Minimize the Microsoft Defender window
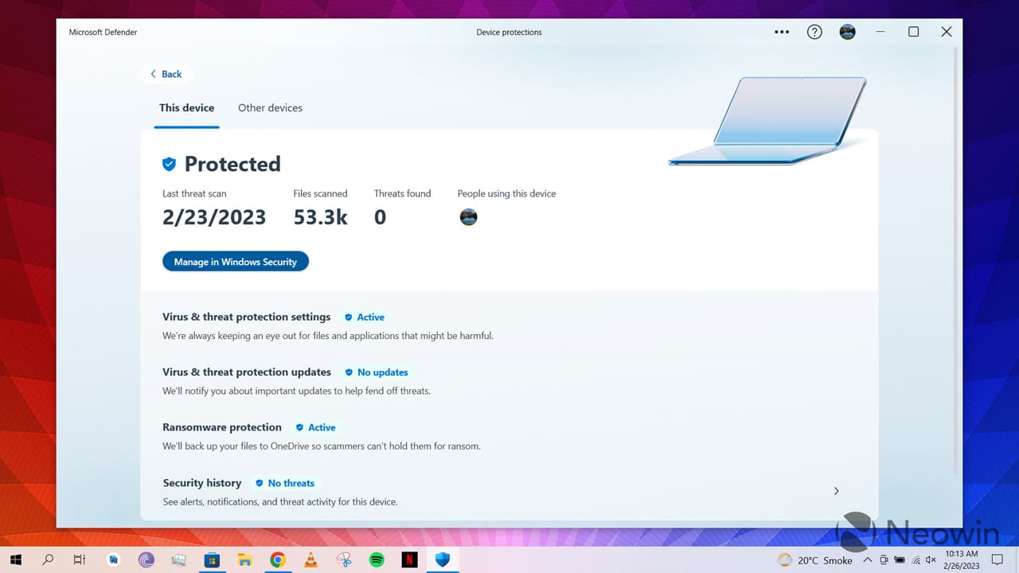1019x573 pixels. point(880,32)
